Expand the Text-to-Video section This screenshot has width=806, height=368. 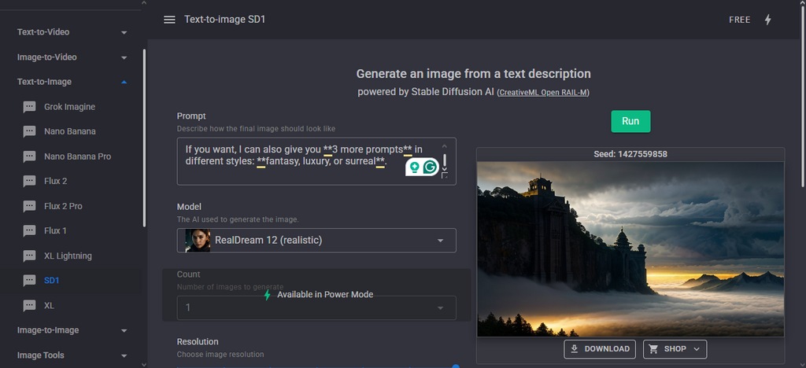tap(72, 32)
